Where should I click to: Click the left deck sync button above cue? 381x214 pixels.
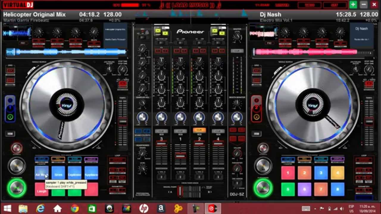17,148
